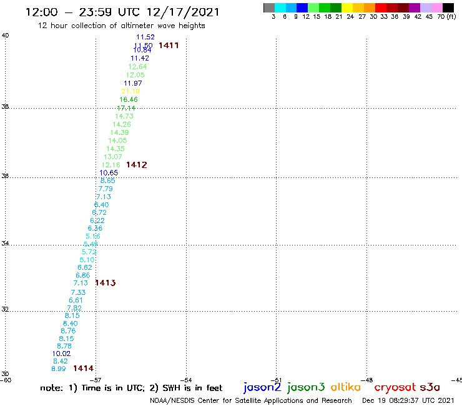Click the '12:00 – 23:59 UTC 12/17/2021' title

(x=122, y=12)
